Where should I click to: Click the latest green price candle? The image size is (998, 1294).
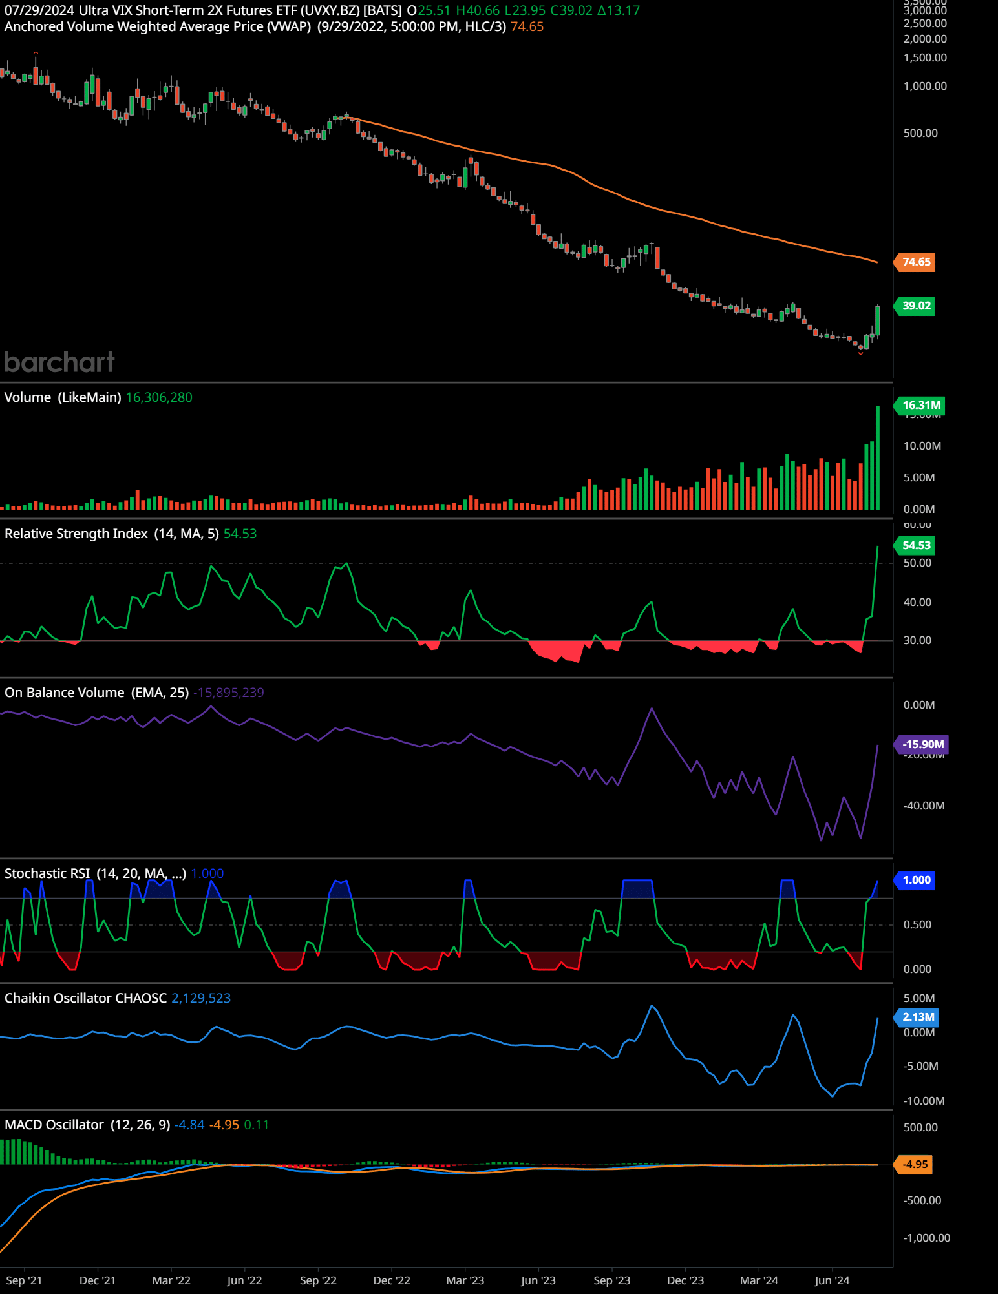click(878, 321)
